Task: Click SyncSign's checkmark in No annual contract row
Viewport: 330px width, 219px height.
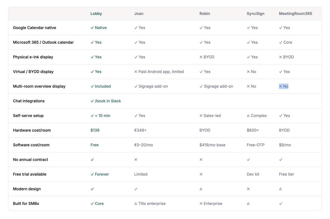Action: [248, 159]
